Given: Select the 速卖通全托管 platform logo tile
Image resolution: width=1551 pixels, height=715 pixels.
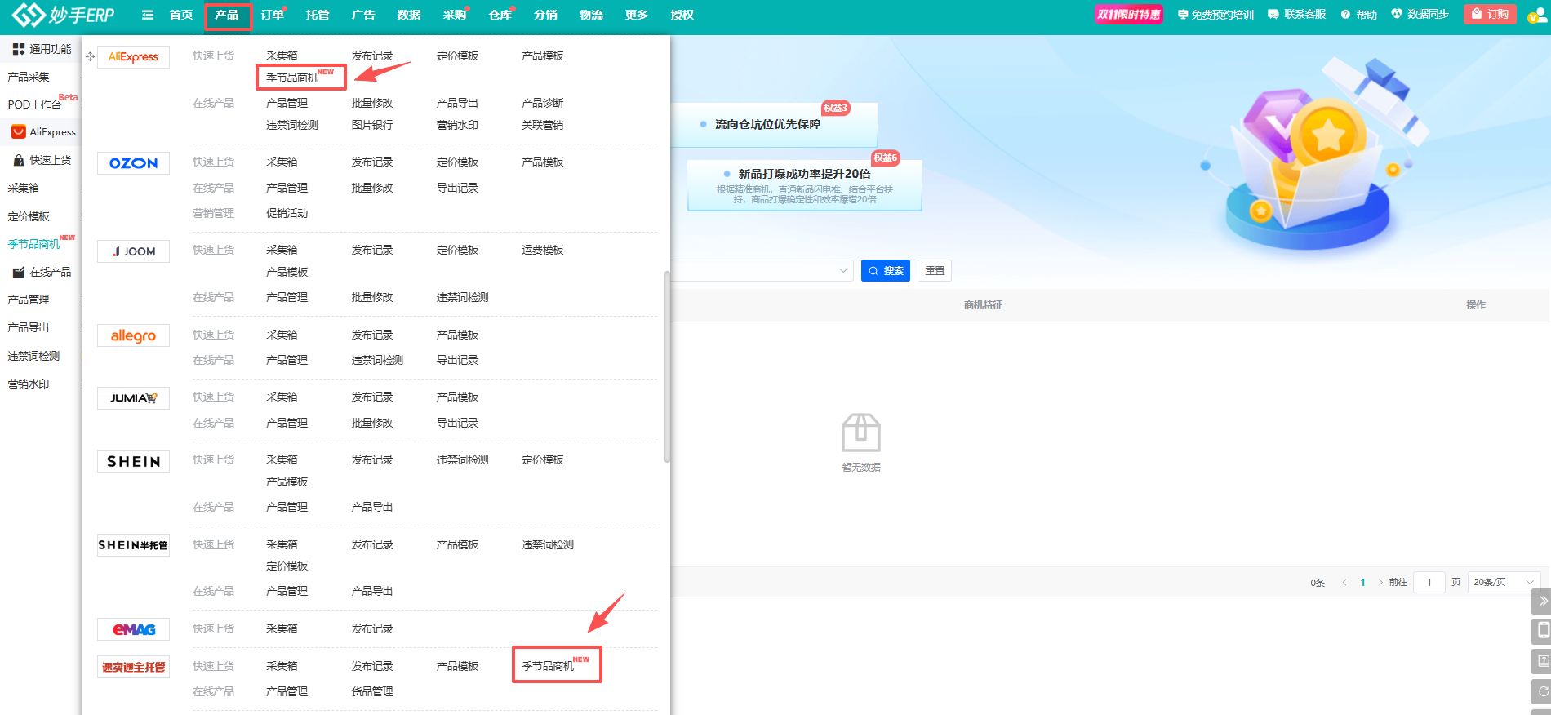Looking at the screenshot, I should click(x=133, y=667).
